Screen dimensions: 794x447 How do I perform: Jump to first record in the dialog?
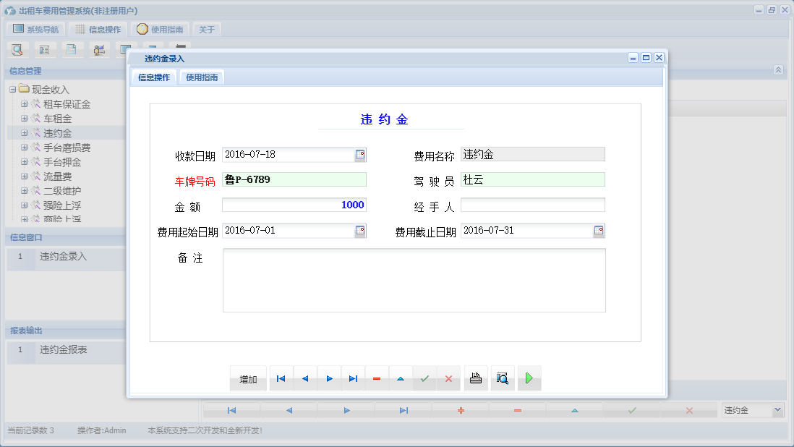(281, 378)
